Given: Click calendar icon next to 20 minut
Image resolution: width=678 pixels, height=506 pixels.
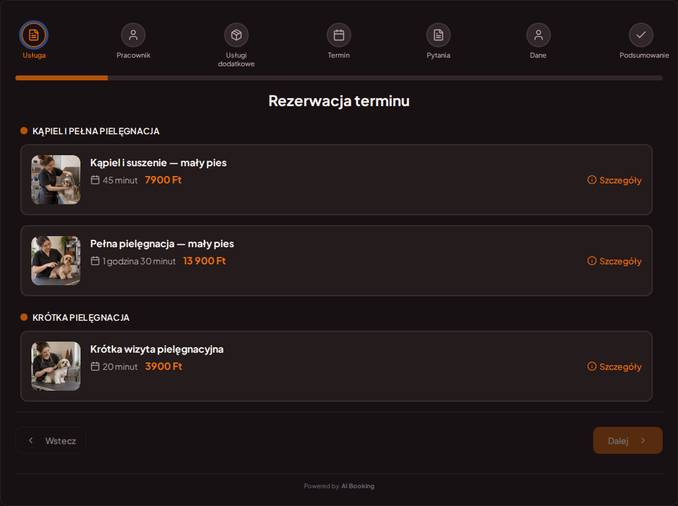Looking at the screenshot, I should 95,366.
